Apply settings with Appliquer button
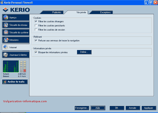Viewport: 158px width, 113px height. 149,108
